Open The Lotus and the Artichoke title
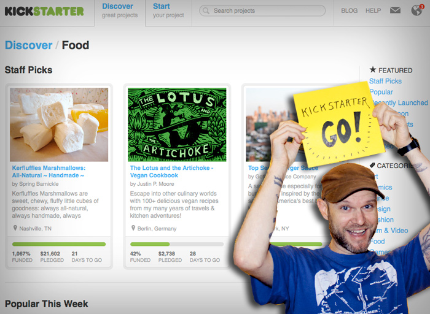 [171, 172]
